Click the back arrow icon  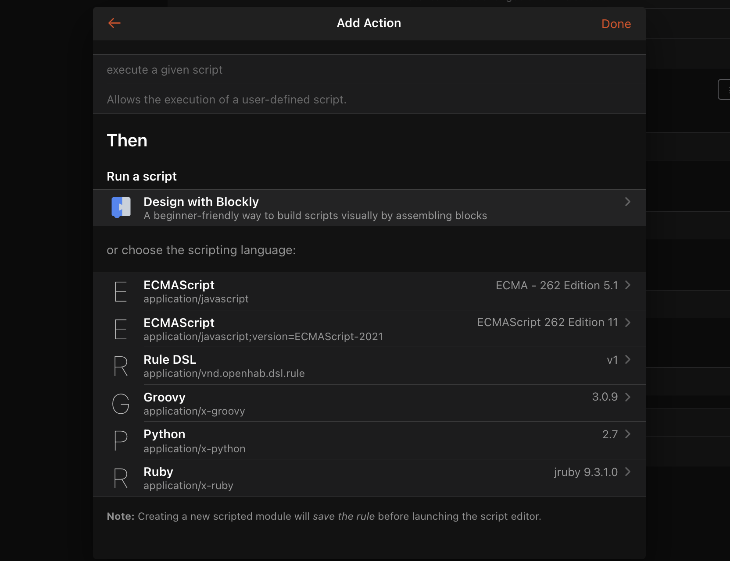click(115, 23)
